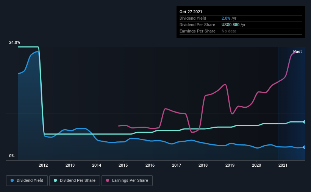
Task: Click the 2017 year label on the x-axis
Action: 177,165
